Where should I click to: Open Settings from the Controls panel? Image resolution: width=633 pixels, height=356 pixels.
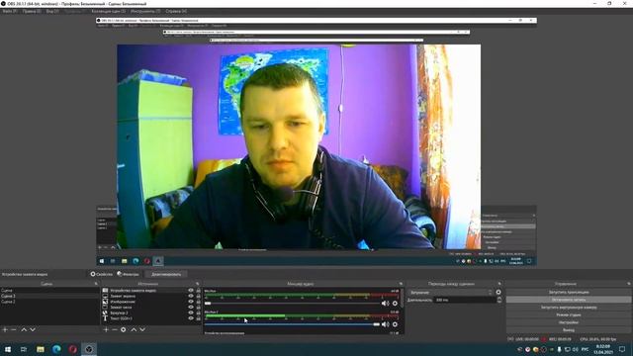569,322
